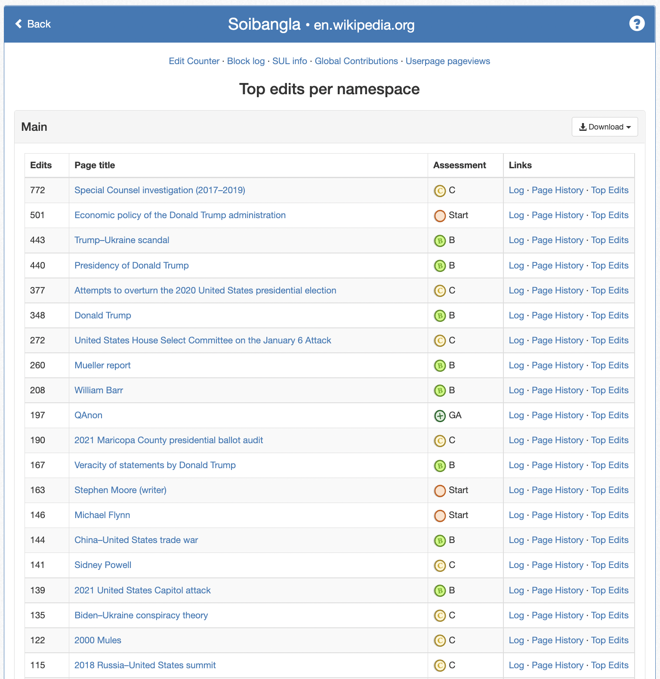Click B-class icon for Veracity of statements row
Viewport: 660px width, 679px height.
point(440,466)
